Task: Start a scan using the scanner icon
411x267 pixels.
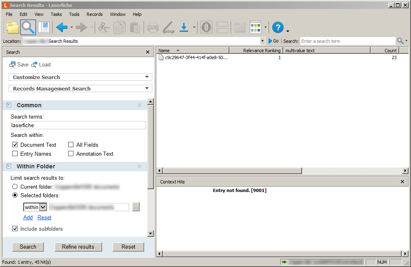Action: click(x=168, y=27)
